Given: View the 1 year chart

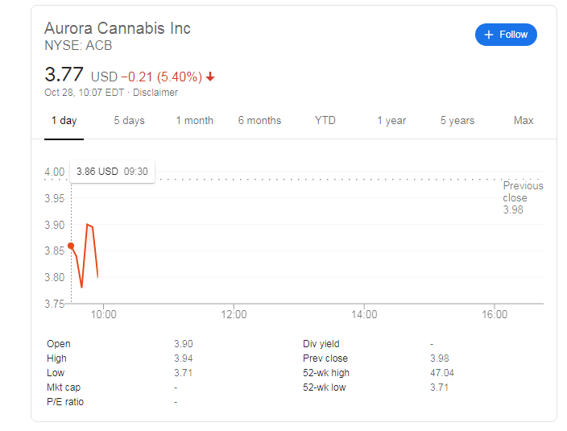Looking at the screenshot, I should [391, 120].
